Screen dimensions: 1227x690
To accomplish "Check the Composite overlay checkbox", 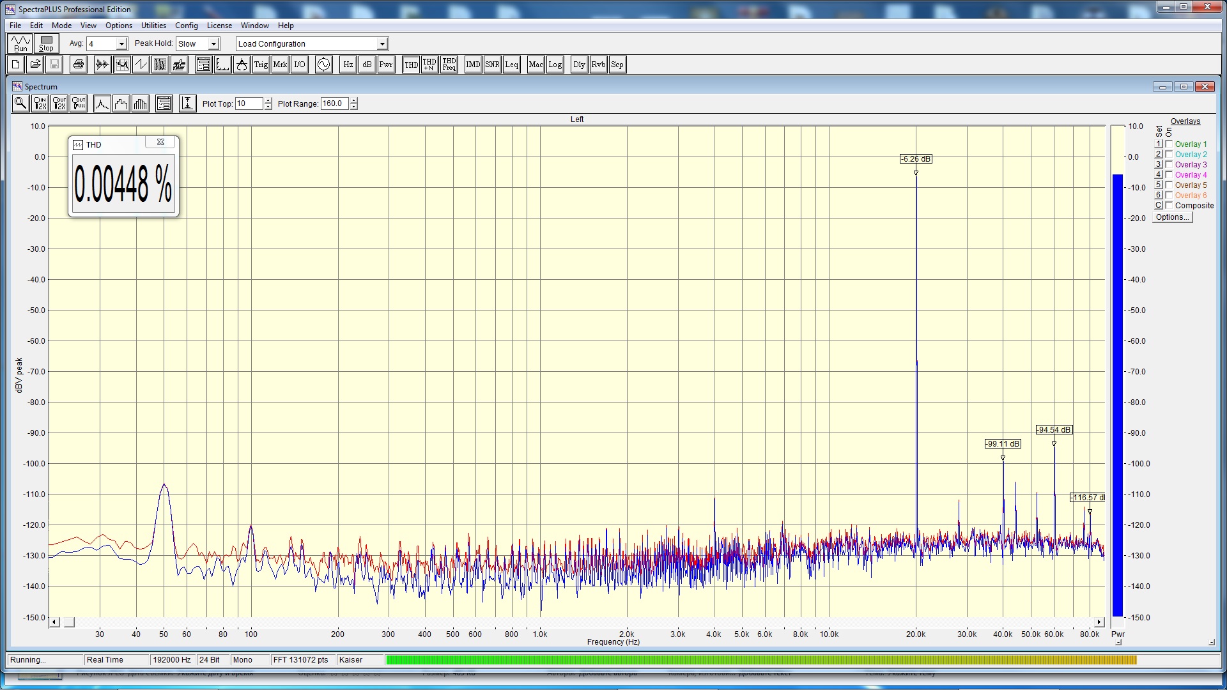I will click(1169, 206).
